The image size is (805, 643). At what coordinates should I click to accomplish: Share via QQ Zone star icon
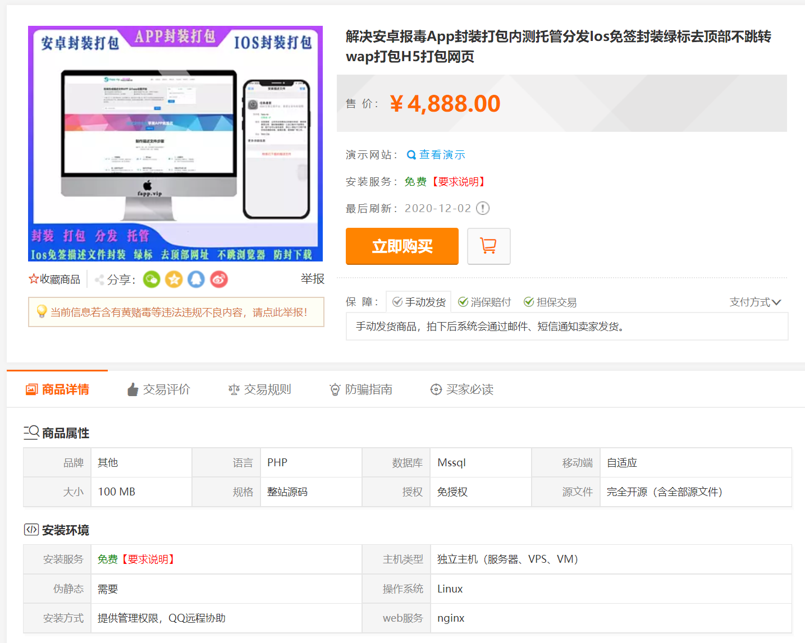point(173,279)
